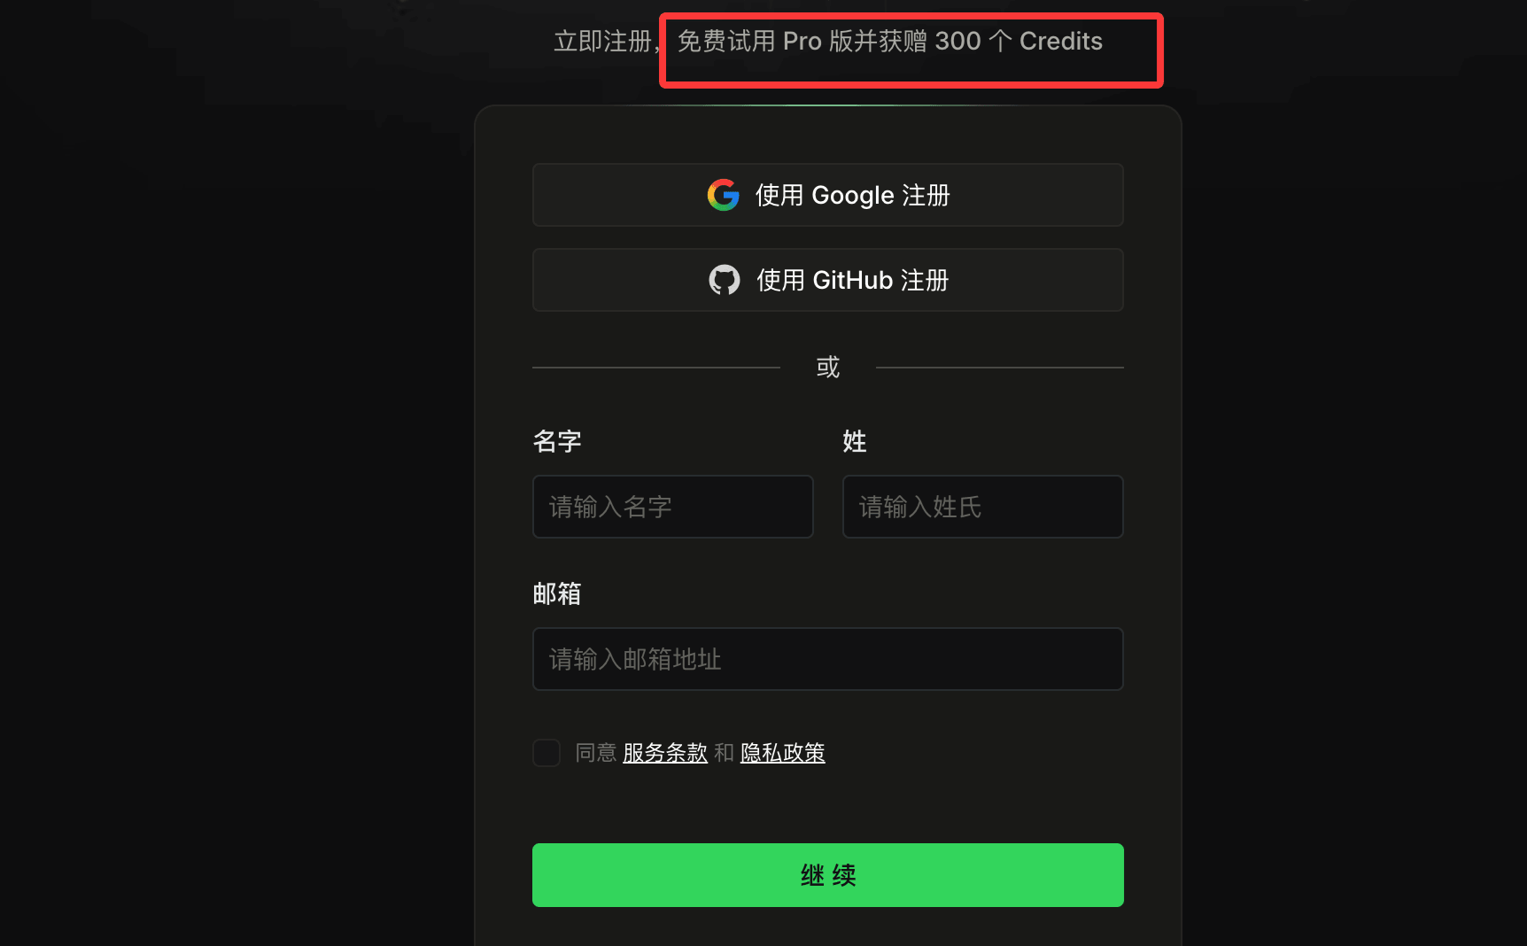Image resolution: width=1527 pixels, height=946 pixels.
Task: Focus the 请输入姓氏 last name field
Action: (x=983, y=507)
